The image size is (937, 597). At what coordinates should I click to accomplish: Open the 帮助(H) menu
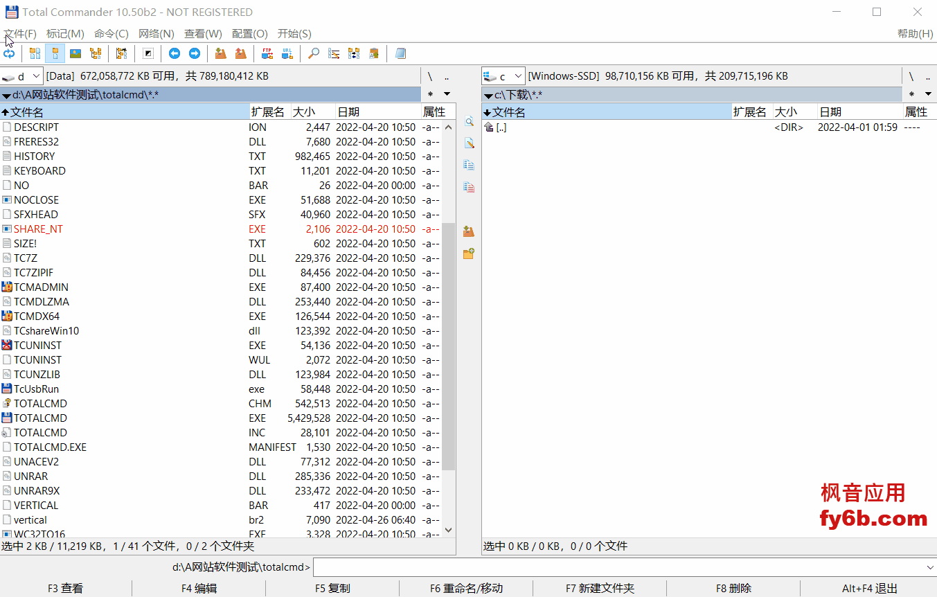coord(915,33)
